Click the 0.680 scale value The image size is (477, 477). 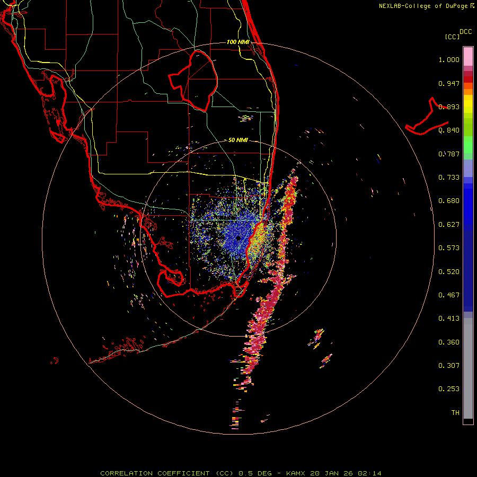point(449,201)
